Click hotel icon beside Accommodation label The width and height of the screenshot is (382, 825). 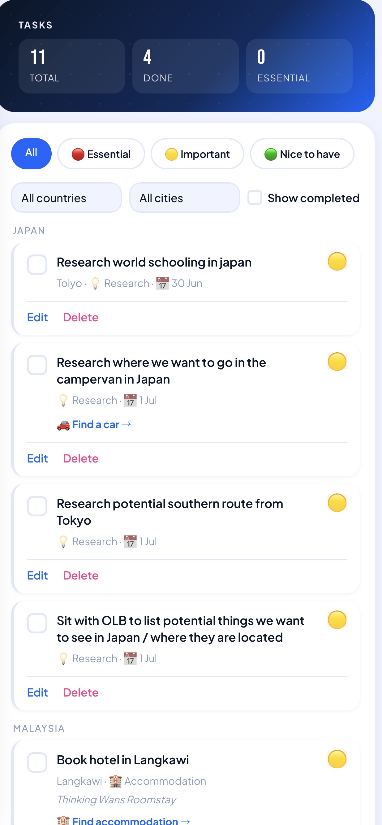(115, 781)
